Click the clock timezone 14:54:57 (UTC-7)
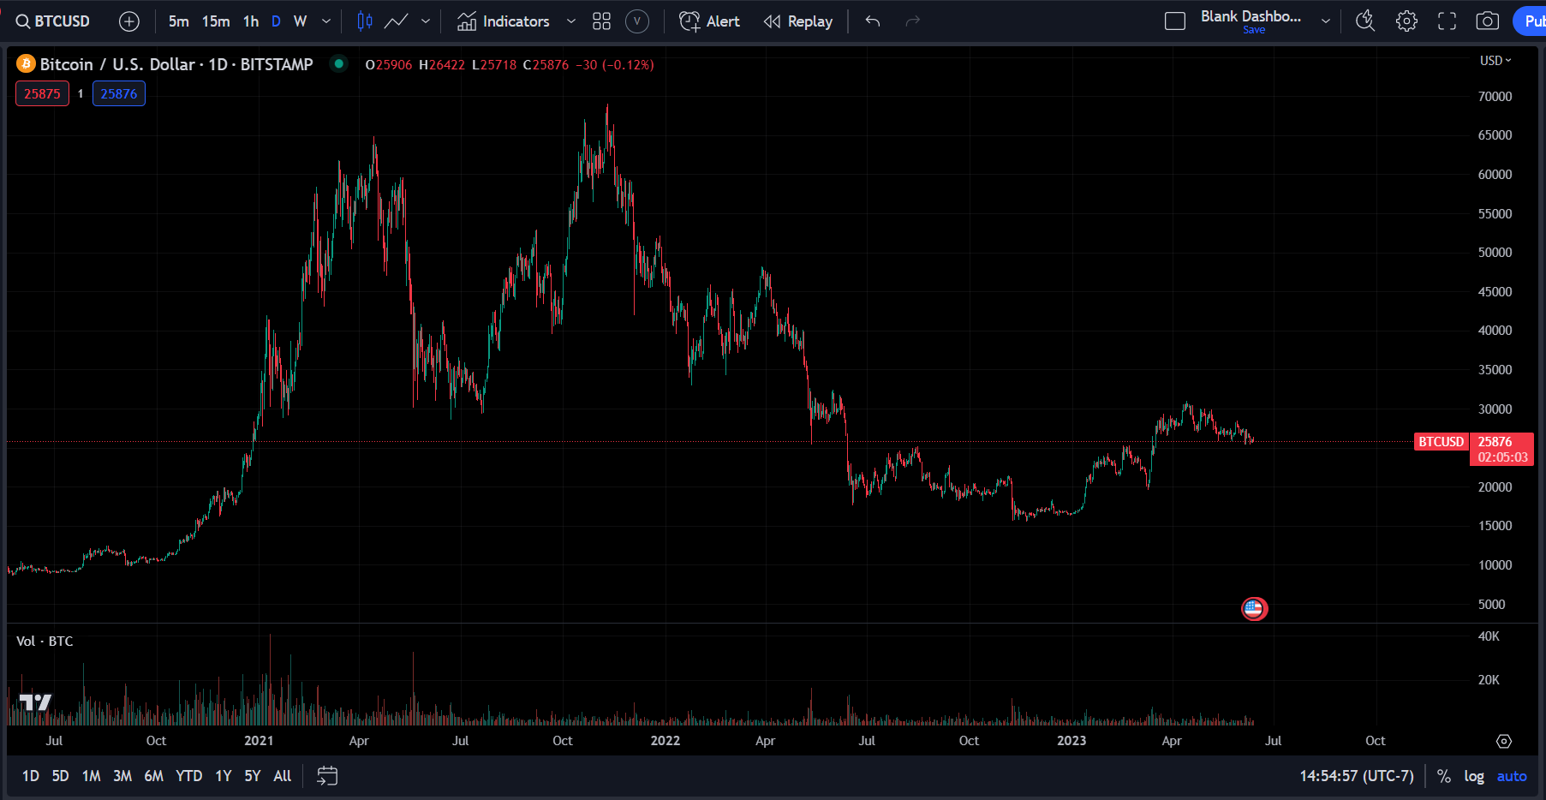The image size is (1546, 800). coord(1357,776)
